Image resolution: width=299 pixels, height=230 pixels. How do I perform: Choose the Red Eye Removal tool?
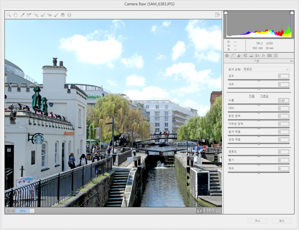(x=49, y=15)
